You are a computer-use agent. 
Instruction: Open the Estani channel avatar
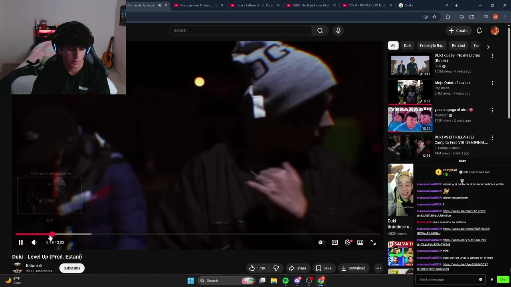click(x=18, y=268)
